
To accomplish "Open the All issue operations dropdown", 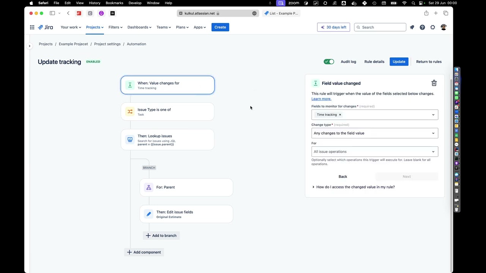I will click(375, 152).
